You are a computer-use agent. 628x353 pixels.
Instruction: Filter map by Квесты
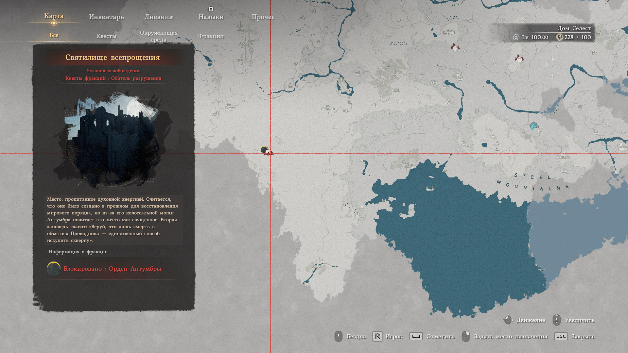106,36
